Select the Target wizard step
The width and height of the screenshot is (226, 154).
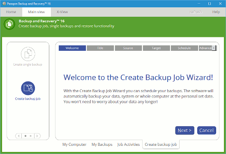pyautogui.click(x=157, y=48)
